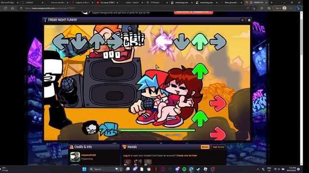Click the Create one for free link
The height and width of the screenshot is (173, 309).
(x=187, y=156)
